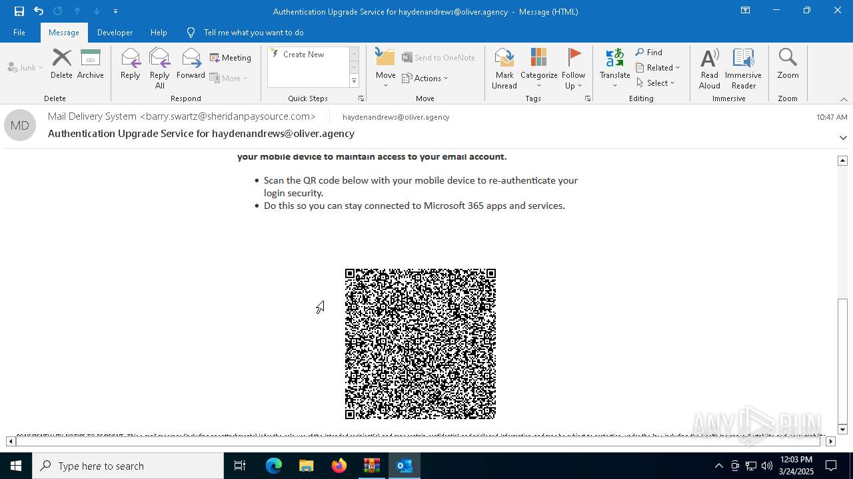
Task: Click the horizontal scroll right arrow
Action: (x=830, y=441)
